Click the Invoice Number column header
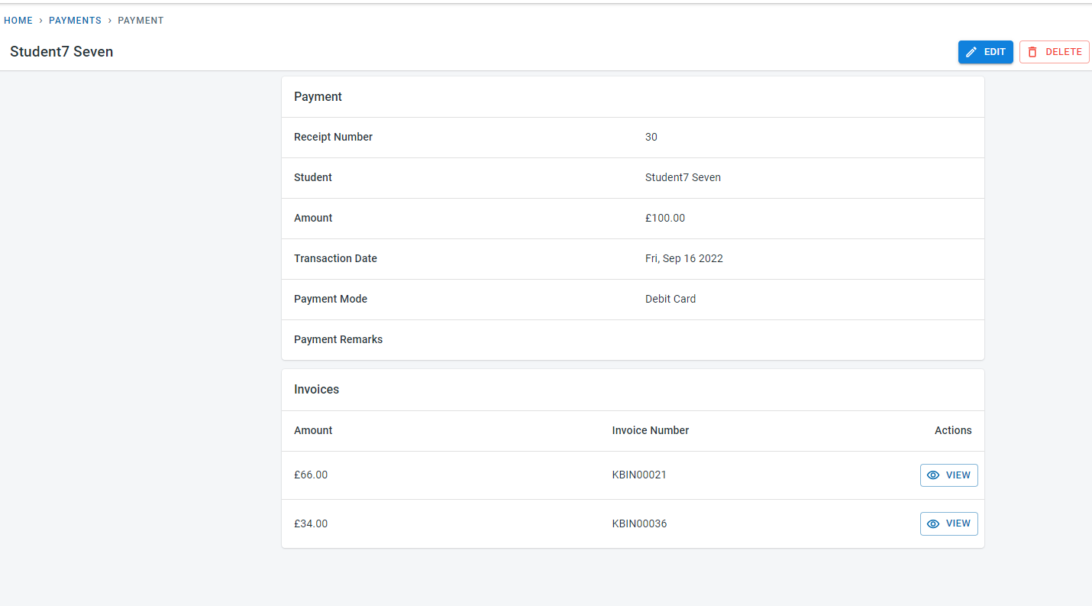 coord(651,431)
